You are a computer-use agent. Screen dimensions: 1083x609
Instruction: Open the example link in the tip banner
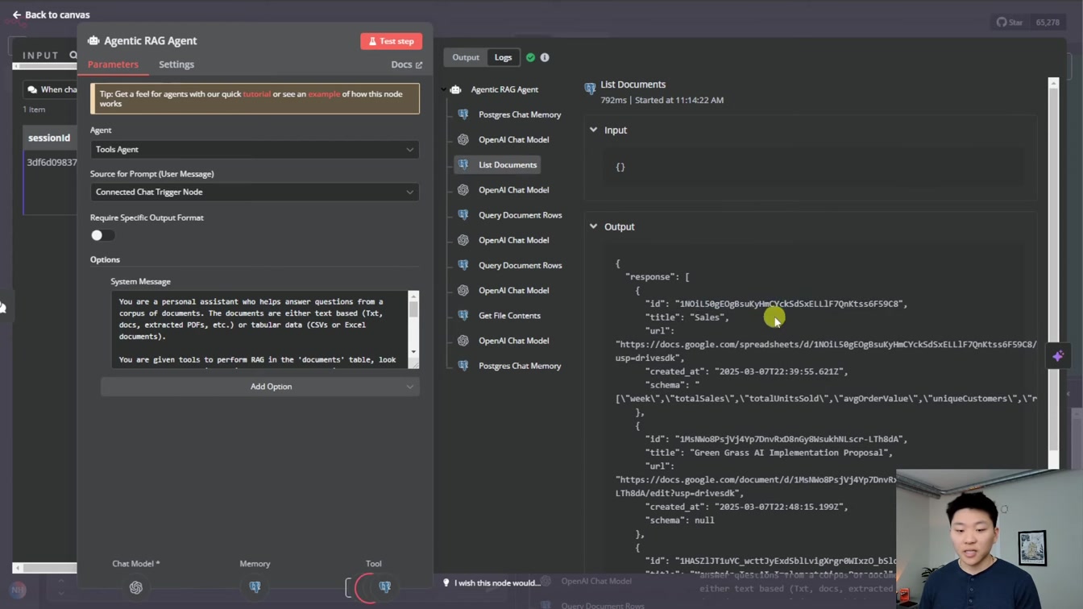click(324, 94)
